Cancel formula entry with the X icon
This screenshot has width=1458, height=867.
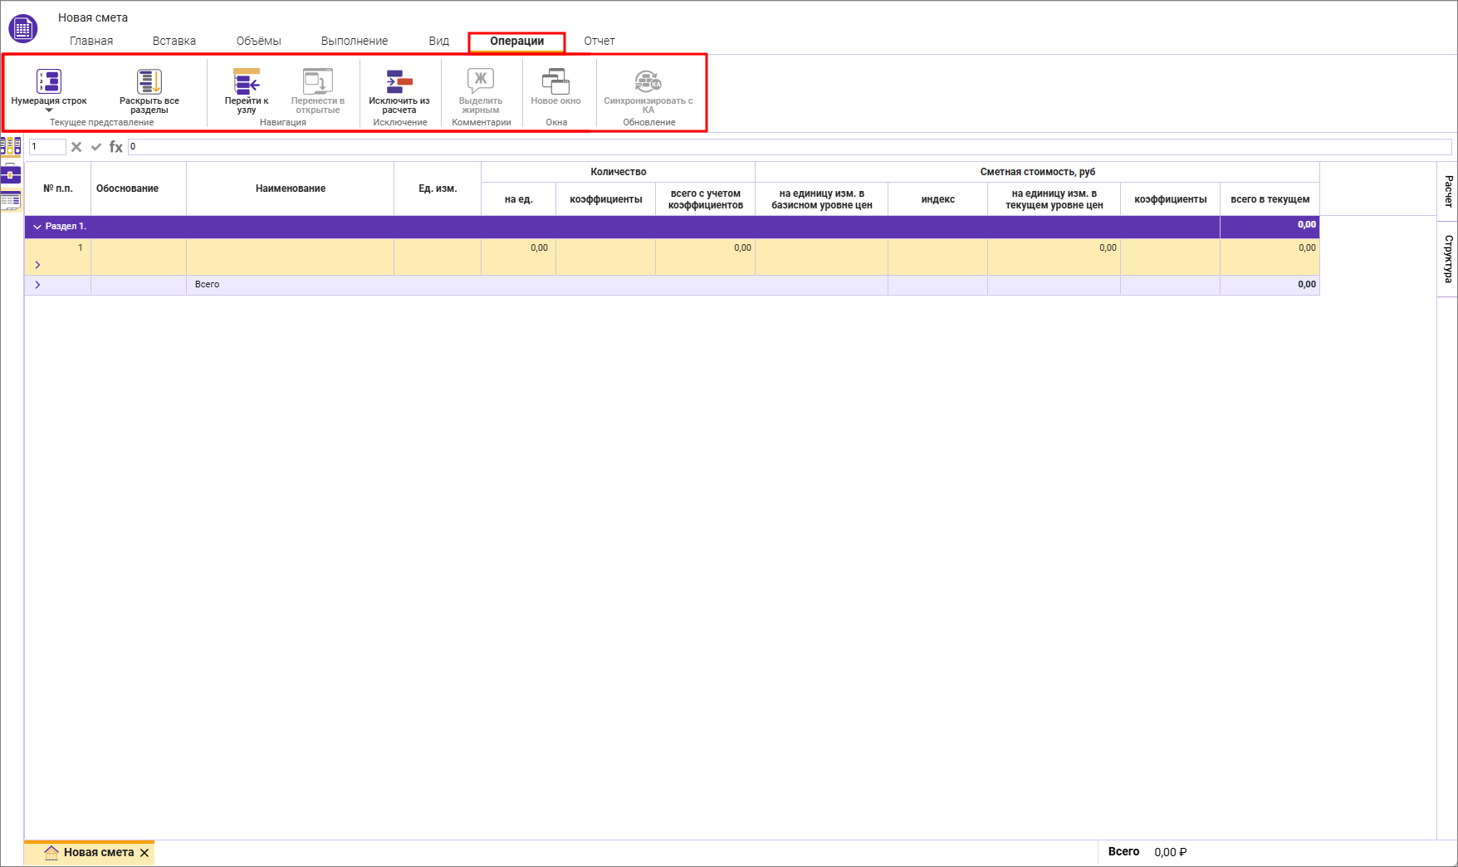coord(76,147)
